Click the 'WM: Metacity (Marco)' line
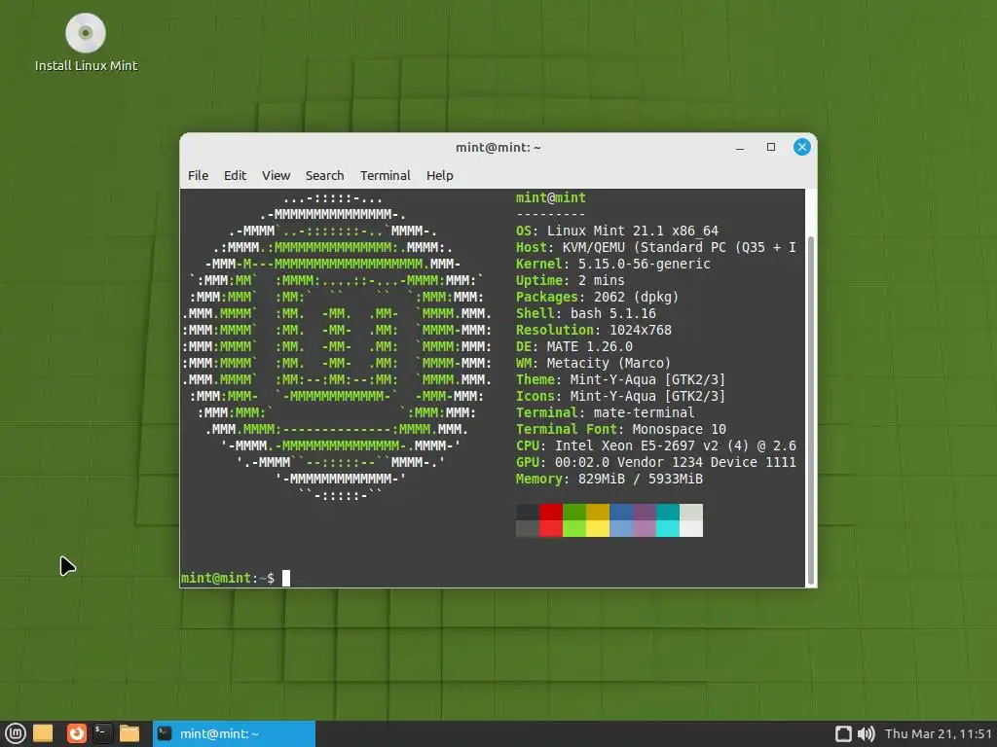This screenshot has height=747, width=997. [x=593, y=363]
